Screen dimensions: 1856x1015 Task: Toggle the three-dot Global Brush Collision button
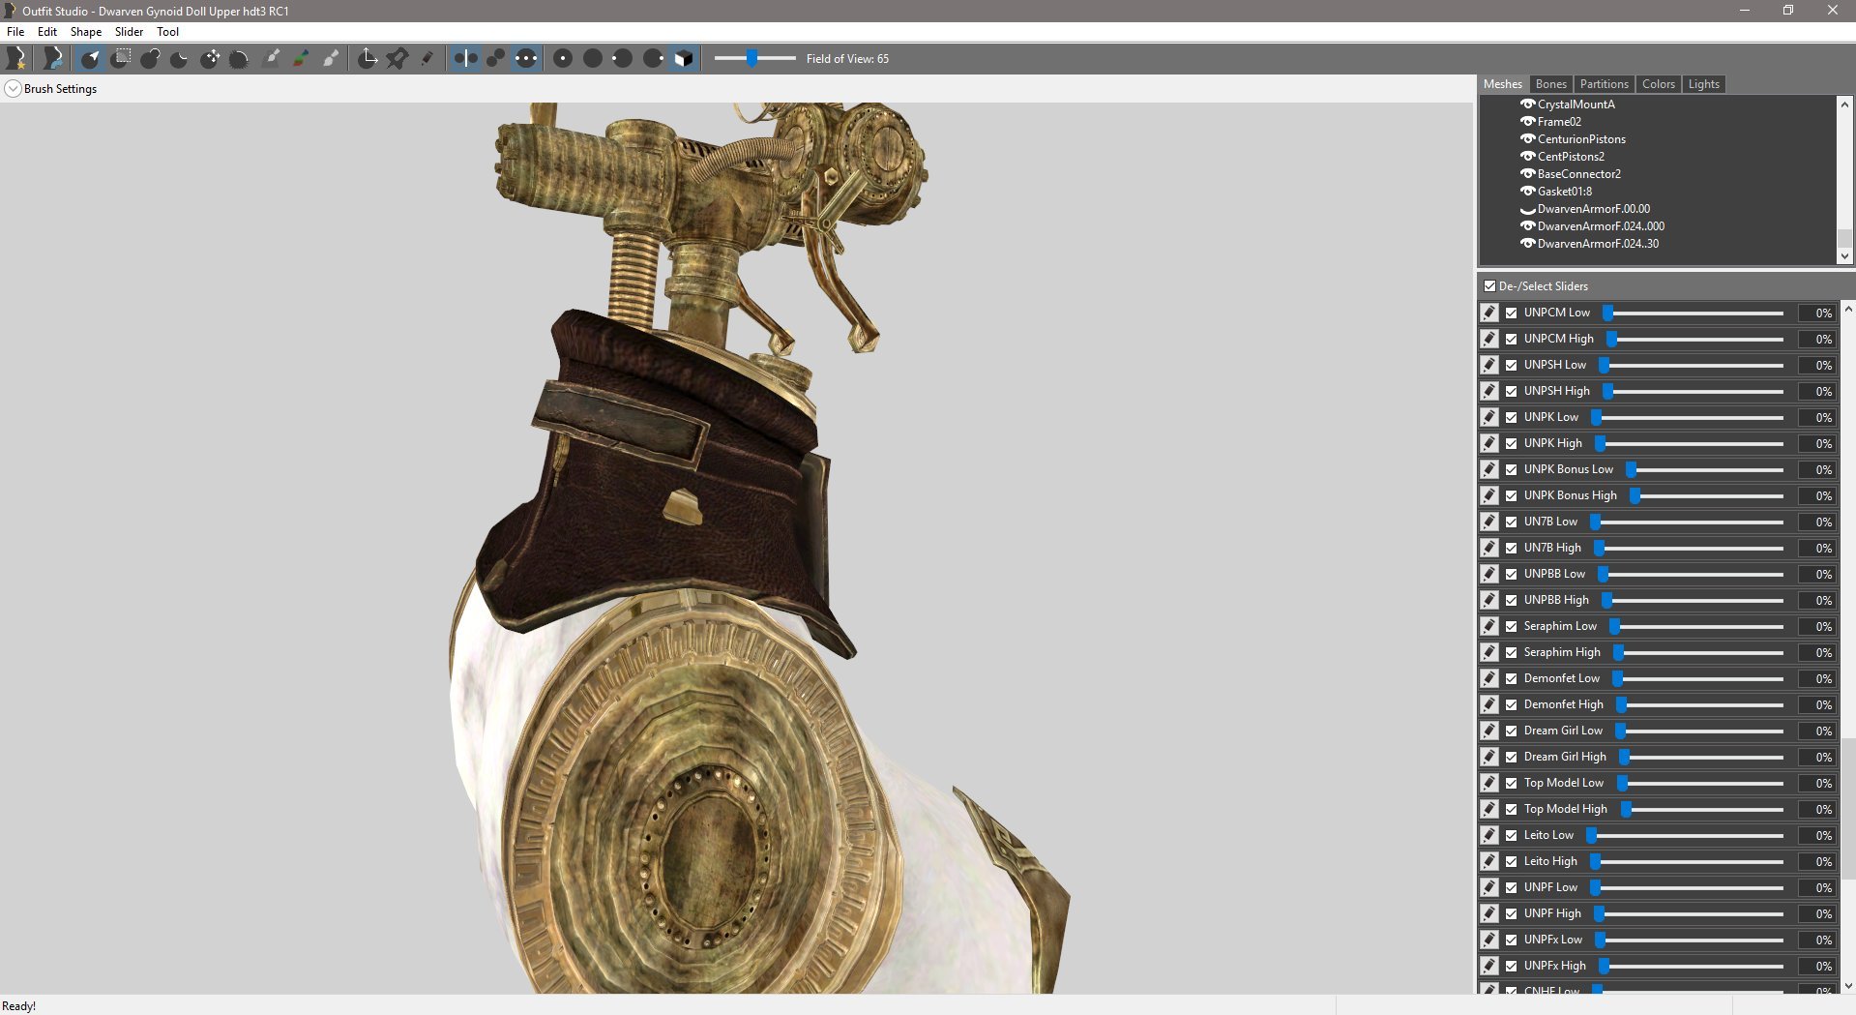pos(525,58)
